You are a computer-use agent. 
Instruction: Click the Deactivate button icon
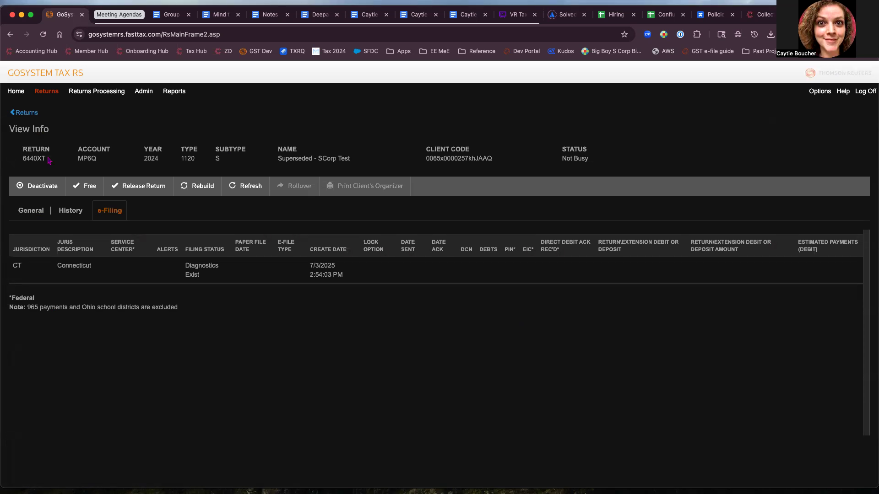click(x=20, y=186)
